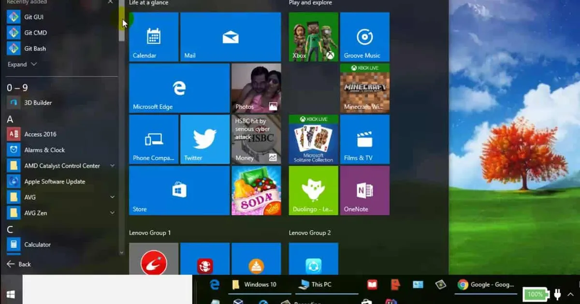Start Groove Music
The height and width of the screenshot is (304, 580).
(364, 37)
